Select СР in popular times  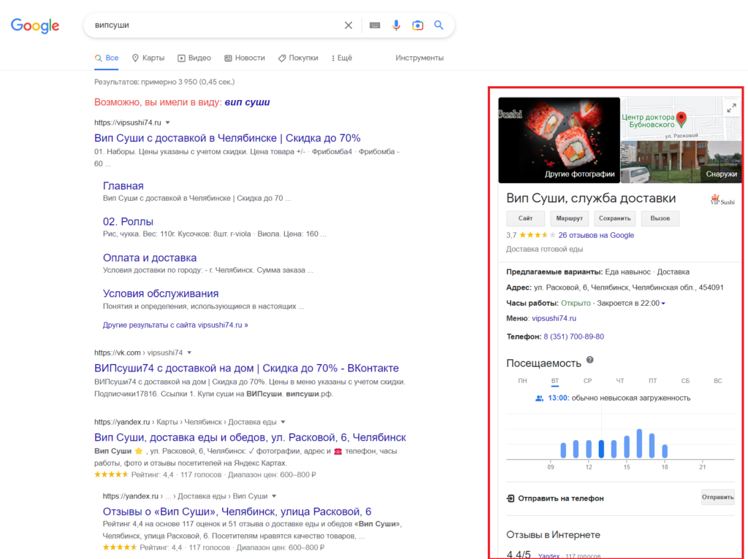pyautogui.click(x=587, y=381)
